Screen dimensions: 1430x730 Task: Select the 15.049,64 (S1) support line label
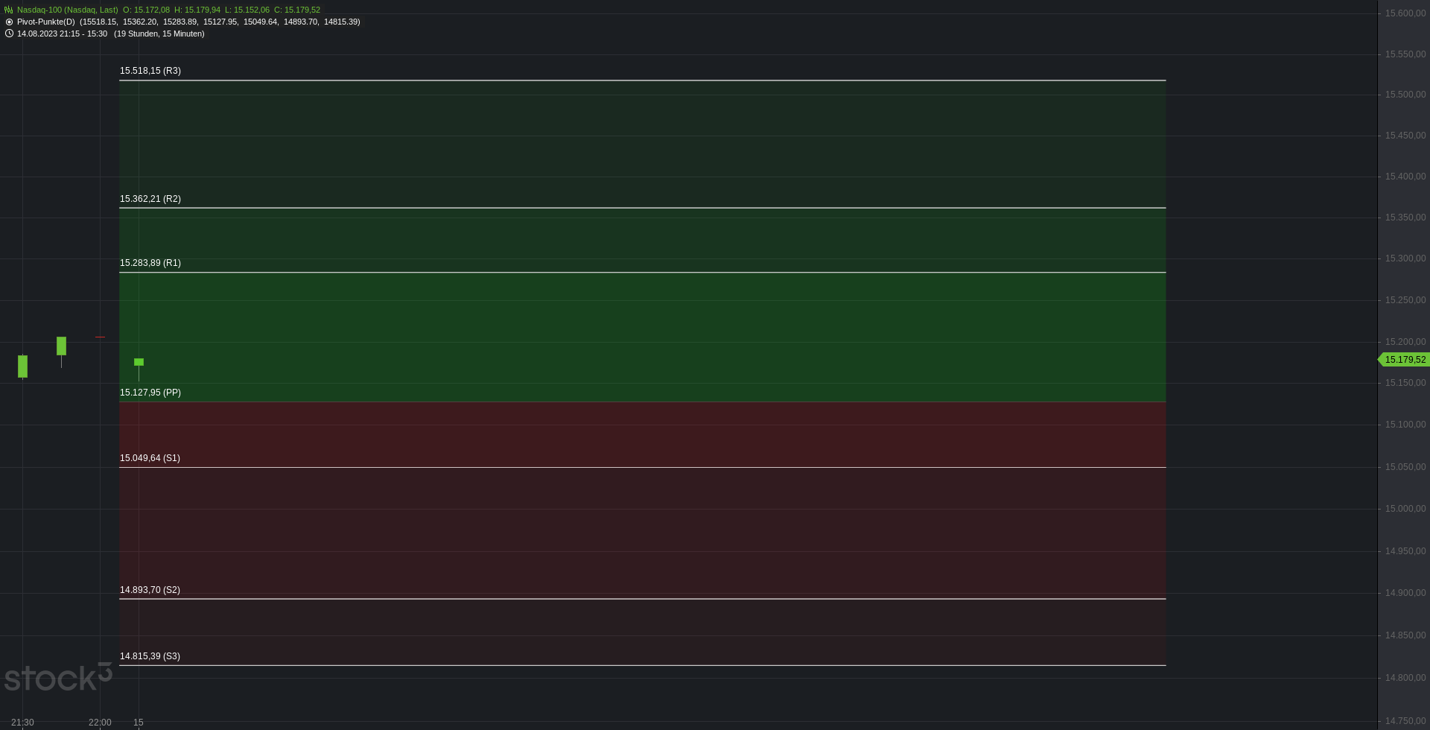click(x=150, y=458)
